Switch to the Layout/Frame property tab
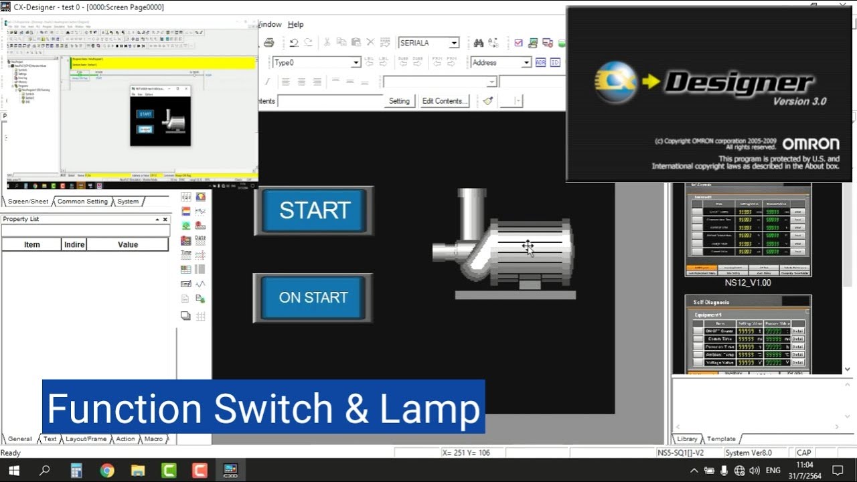This screenshot has width=857, height=482. click(86, 439)
